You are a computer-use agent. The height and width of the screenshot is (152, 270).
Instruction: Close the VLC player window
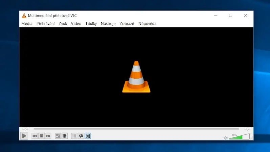246,16
